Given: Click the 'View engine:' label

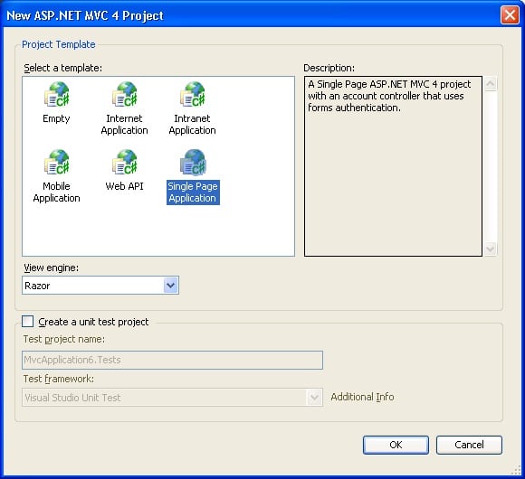Looking at the screenshot, I should coord(52,268).
